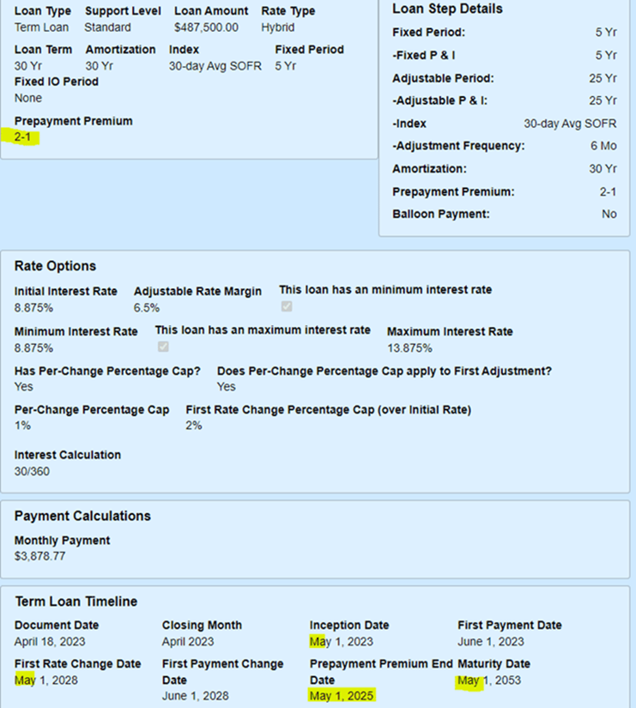Click the Loan Step Details heading
636x708 pixels.
(447, 8)
